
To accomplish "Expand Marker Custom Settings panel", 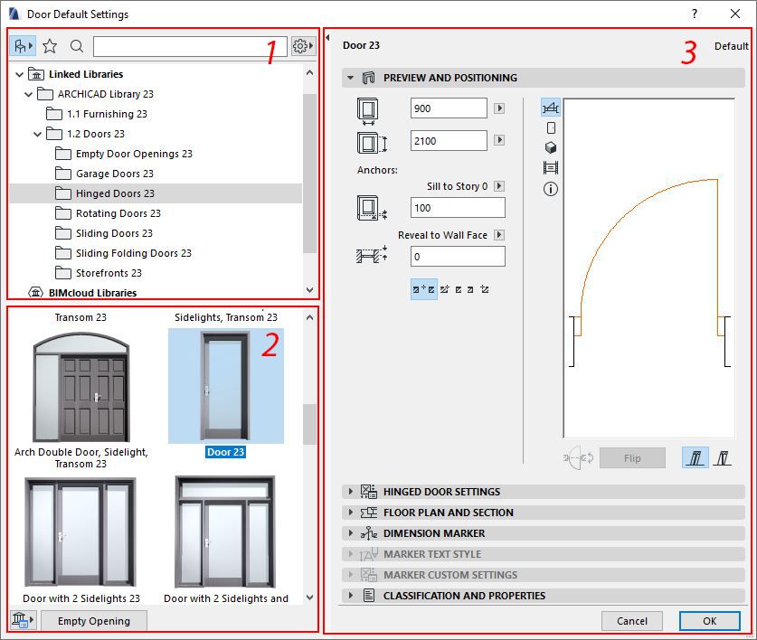I will [544, 575].
